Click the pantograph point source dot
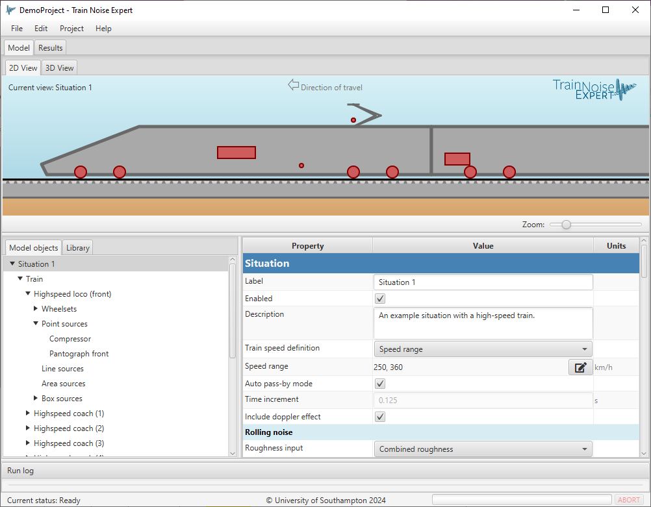The image size is (651, 507). 353,120
